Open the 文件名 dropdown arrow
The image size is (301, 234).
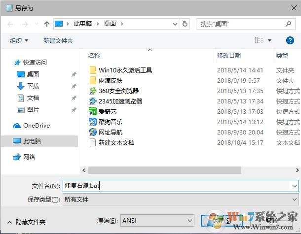[295, 186]
